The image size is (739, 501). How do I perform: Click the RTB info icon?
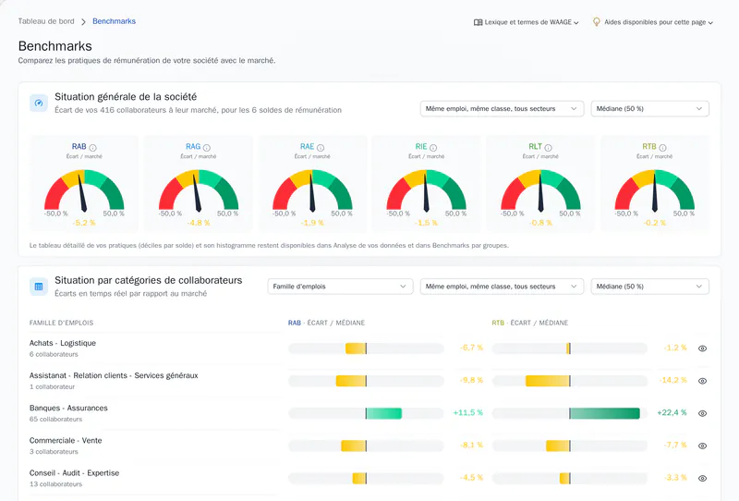pos(662,148)
